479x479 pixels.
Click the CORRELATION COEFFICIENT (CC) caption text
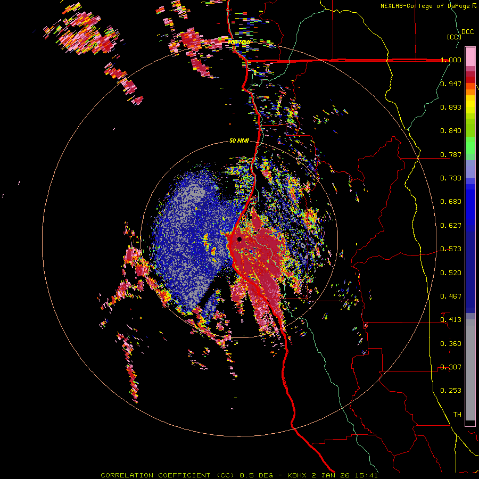click(168, 475)
